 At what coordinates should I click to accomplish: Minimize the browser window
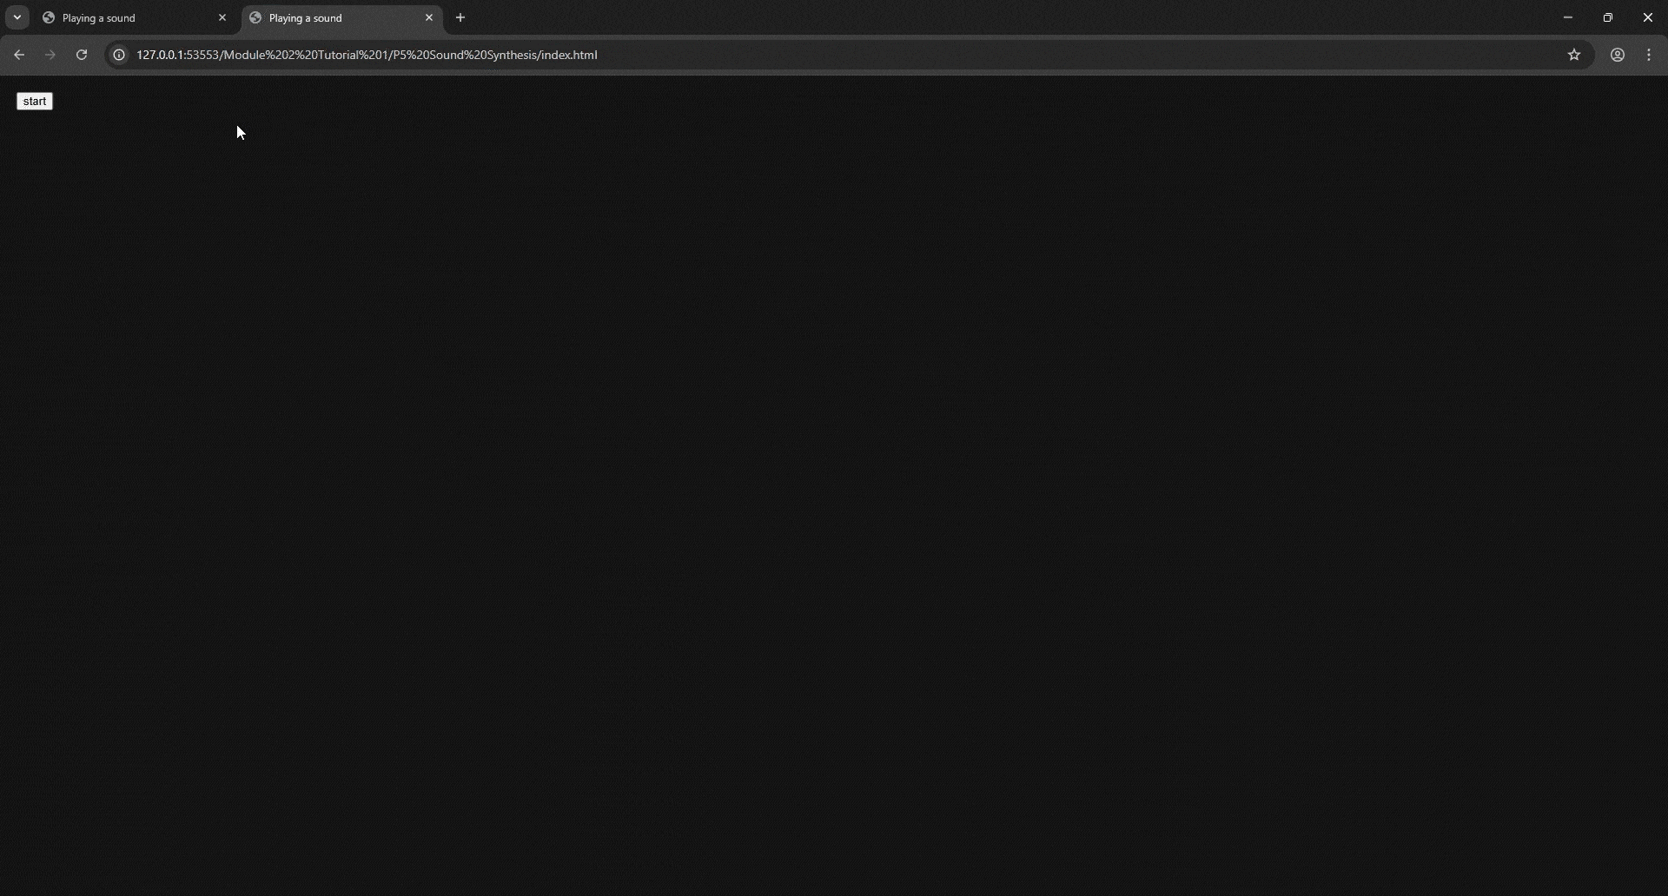pyautogui.click(x=1568, y=17)
